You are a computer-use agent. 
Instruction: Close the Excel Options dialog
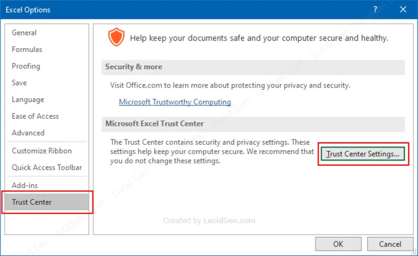point(403,9)
